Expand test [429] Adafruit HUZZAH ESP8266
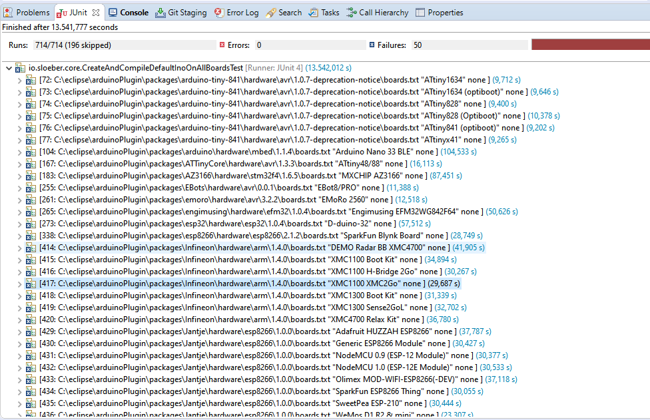The image size is (650, 420). tap(19, 332)
